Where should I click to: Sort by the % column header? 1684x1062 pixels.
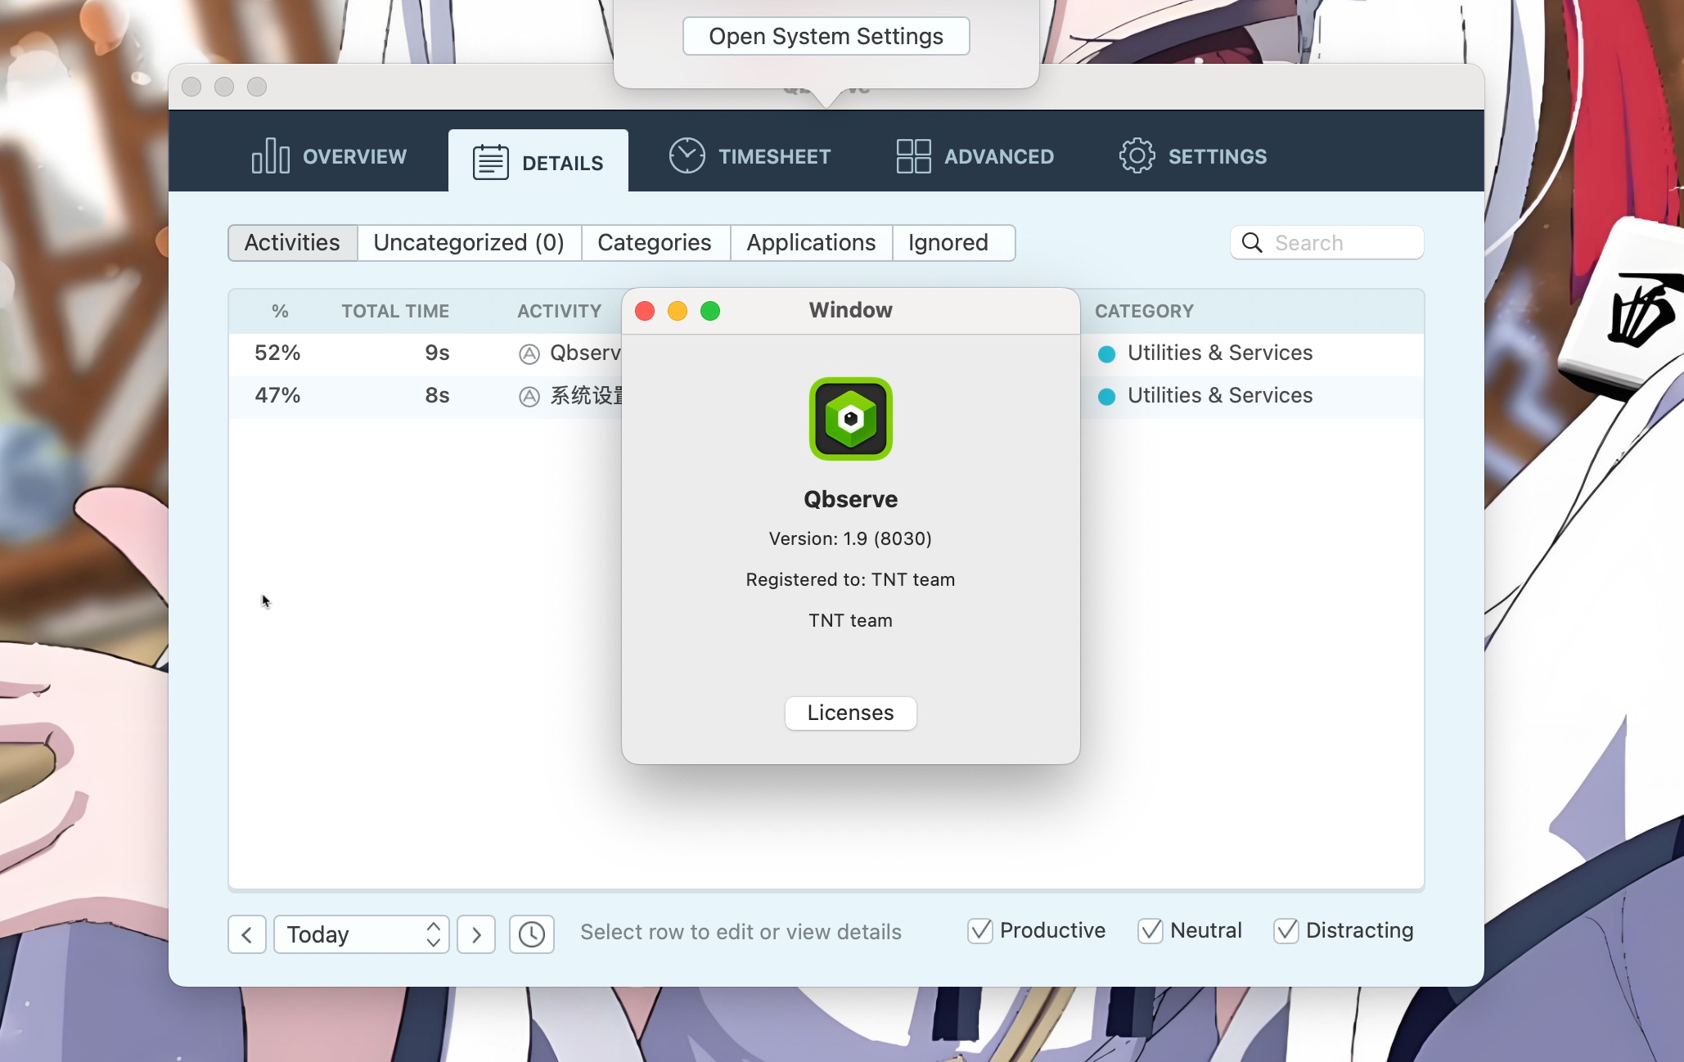(x=280, y=311)
